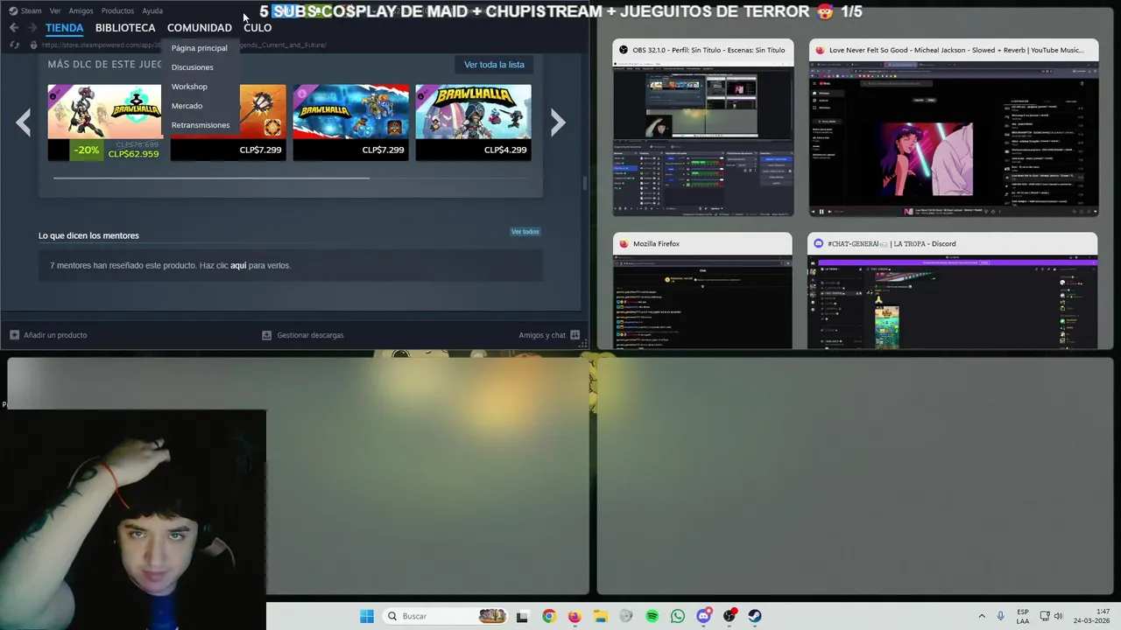Open Task View from the taskbar

[x=522, y=616]
